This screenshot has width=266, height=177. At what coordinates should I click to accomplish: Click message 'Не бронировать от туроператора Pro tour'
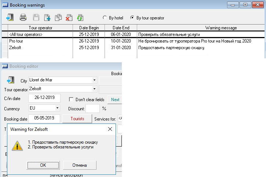pyautogui.click(x=176, y=41)
